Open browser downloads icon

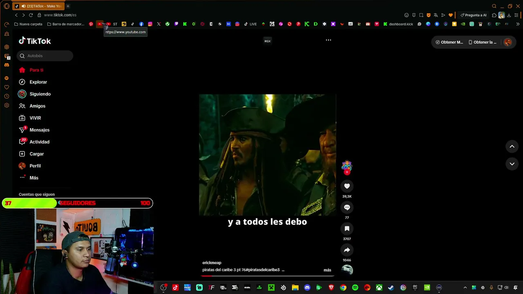(x=509, y=15)
